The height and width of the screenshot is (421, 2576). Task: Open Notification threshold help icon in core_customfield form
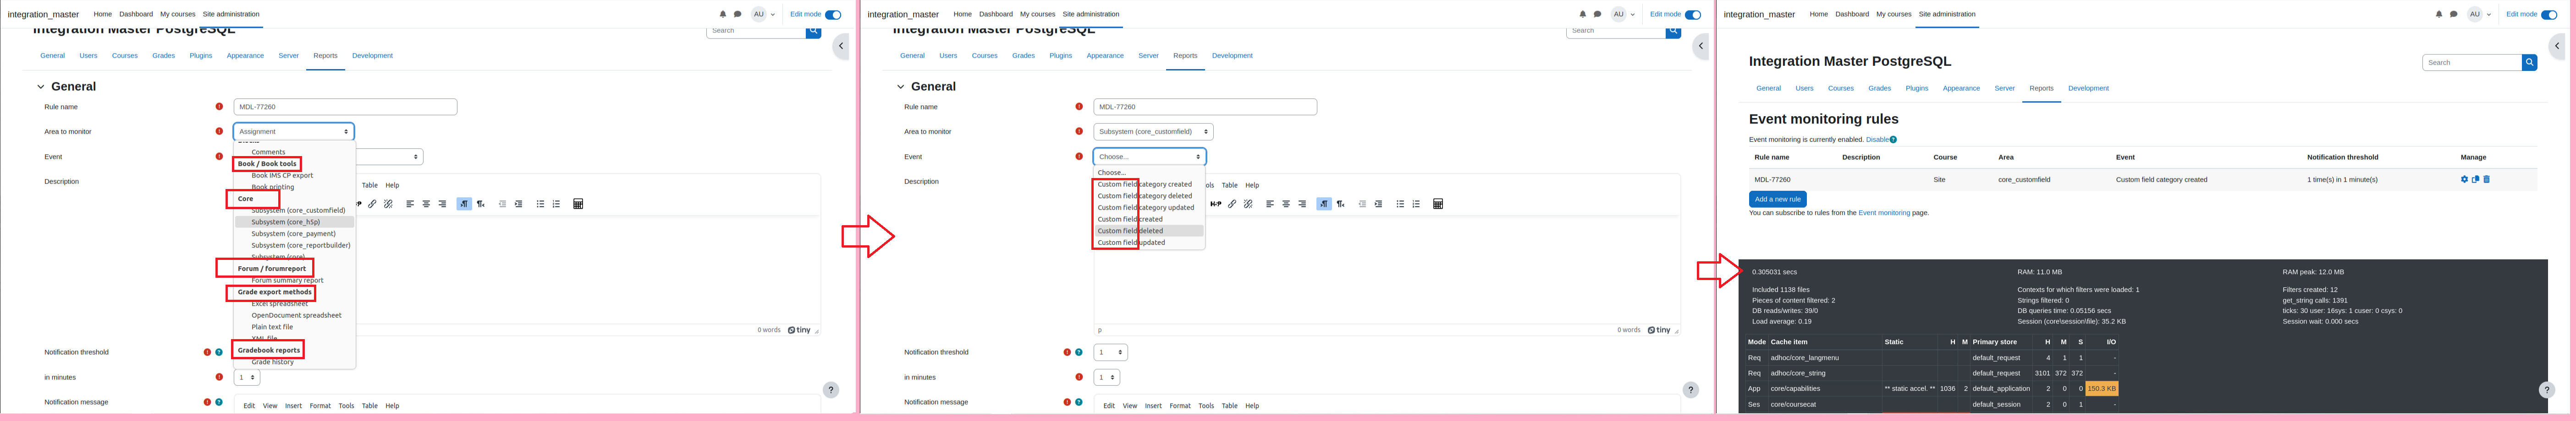click(1079, 352)
